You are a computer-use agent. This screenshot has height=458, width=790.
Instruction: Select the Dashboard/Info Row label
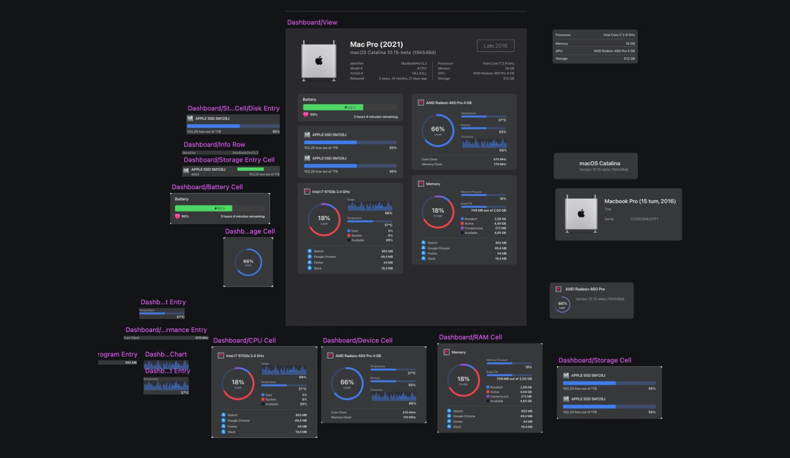(x=214, y=144)
